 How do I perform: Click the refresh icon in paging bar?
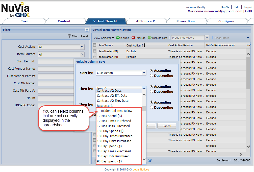click(x=150, y=160)
